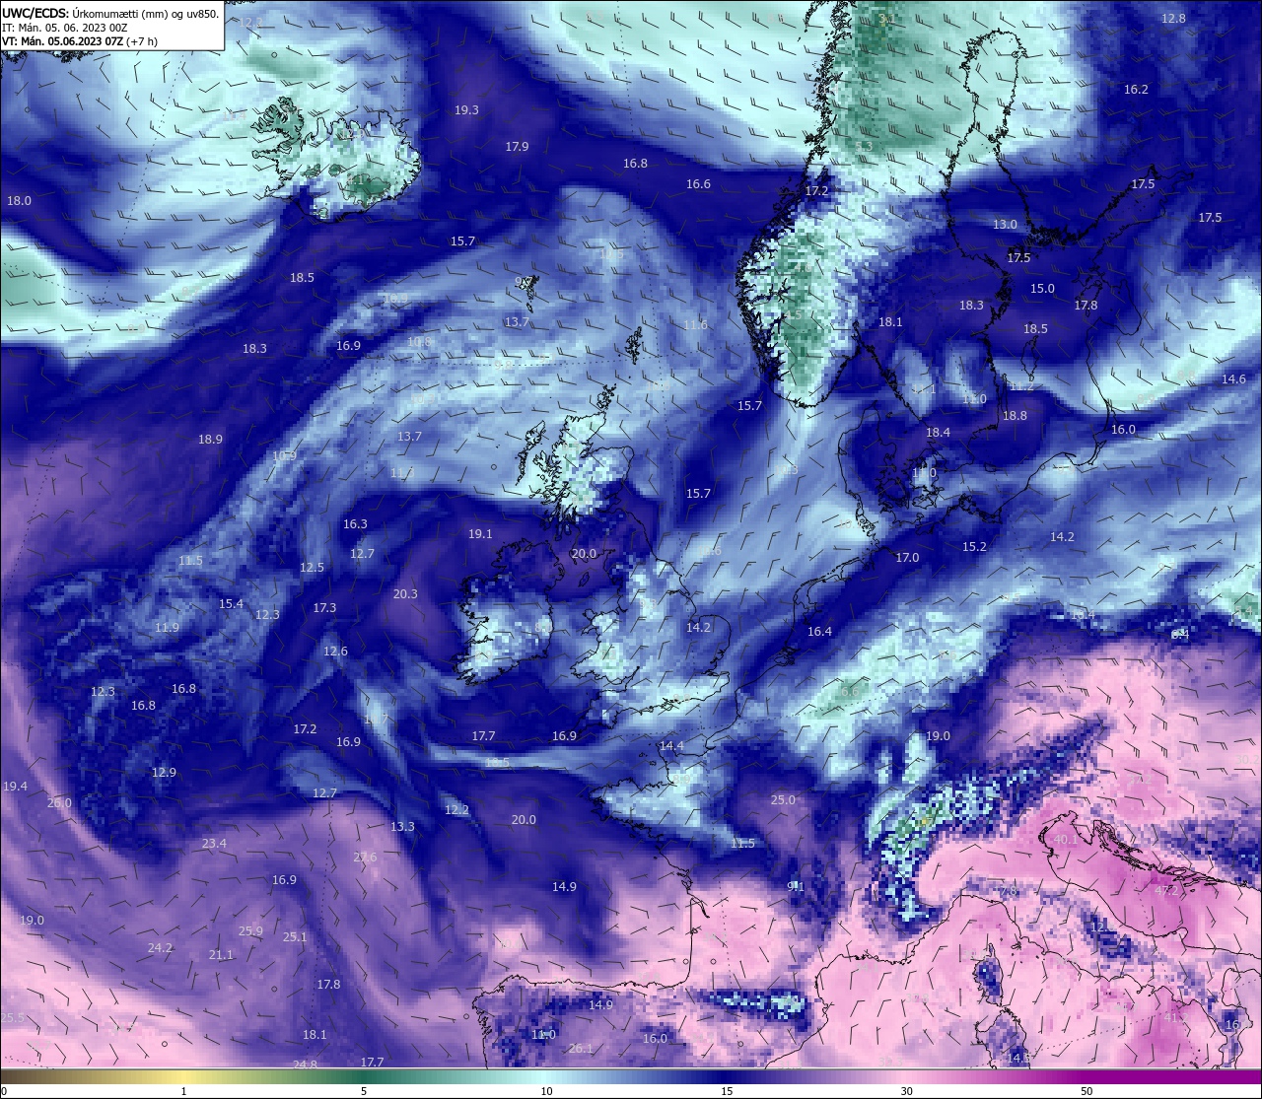Click the legend tick label '5'
Image resolution: width=1262 pixels, height=1099 pixels.
pyautogui.click(x=364, y=1091)
